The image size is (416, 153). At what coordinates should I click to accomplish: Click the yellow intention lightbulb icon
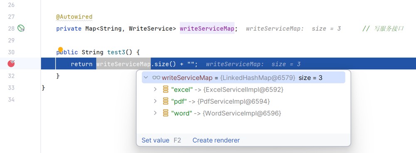click(60, 49)
